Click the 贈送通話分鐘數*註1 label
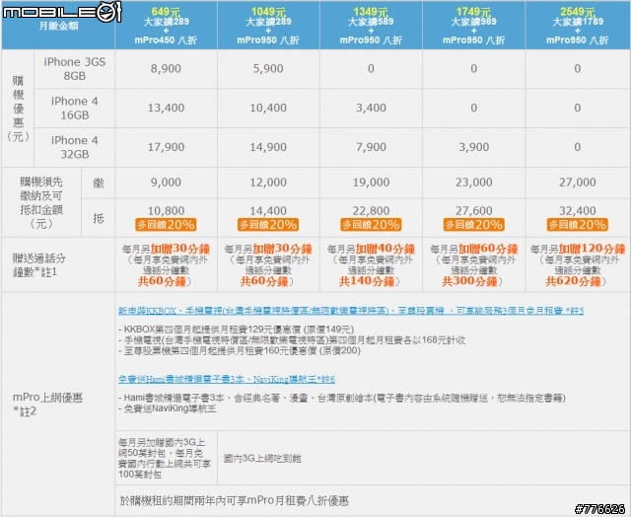 coord(38,265)
